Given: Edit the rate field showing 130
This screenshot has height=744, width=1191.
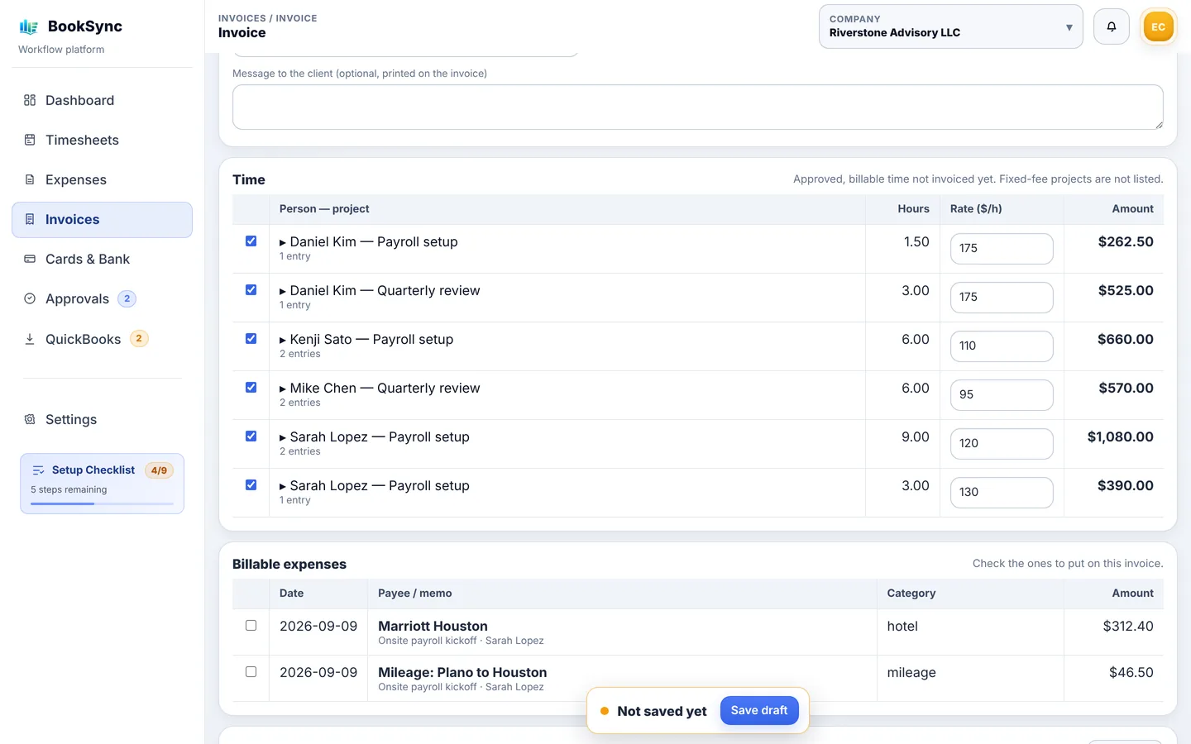Looking at the screenshot, I should (x=1002, y=493).
